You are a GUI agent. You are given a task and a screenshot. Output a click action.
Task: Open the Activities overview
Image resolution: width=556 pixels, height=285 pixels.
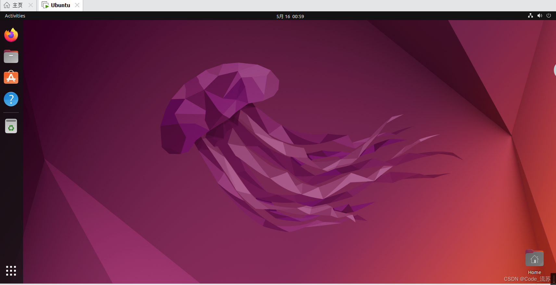15,16
